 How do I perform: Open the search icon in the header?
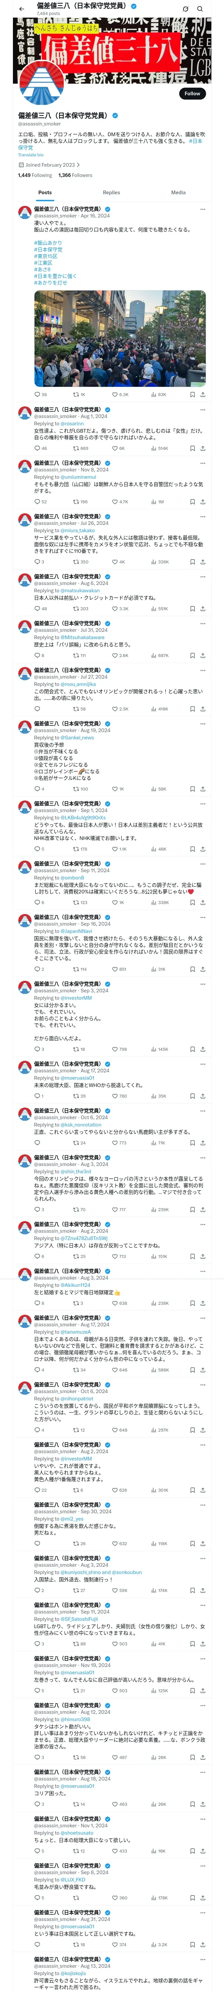pyautogui.click(x=200, y=9)
